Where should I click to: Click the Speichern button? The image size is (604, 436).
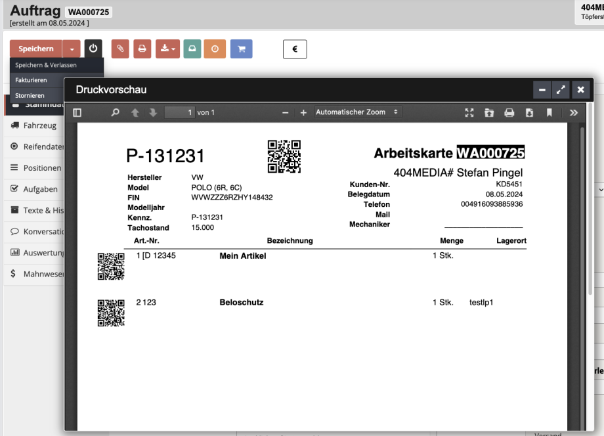click(x=36, y=49)
